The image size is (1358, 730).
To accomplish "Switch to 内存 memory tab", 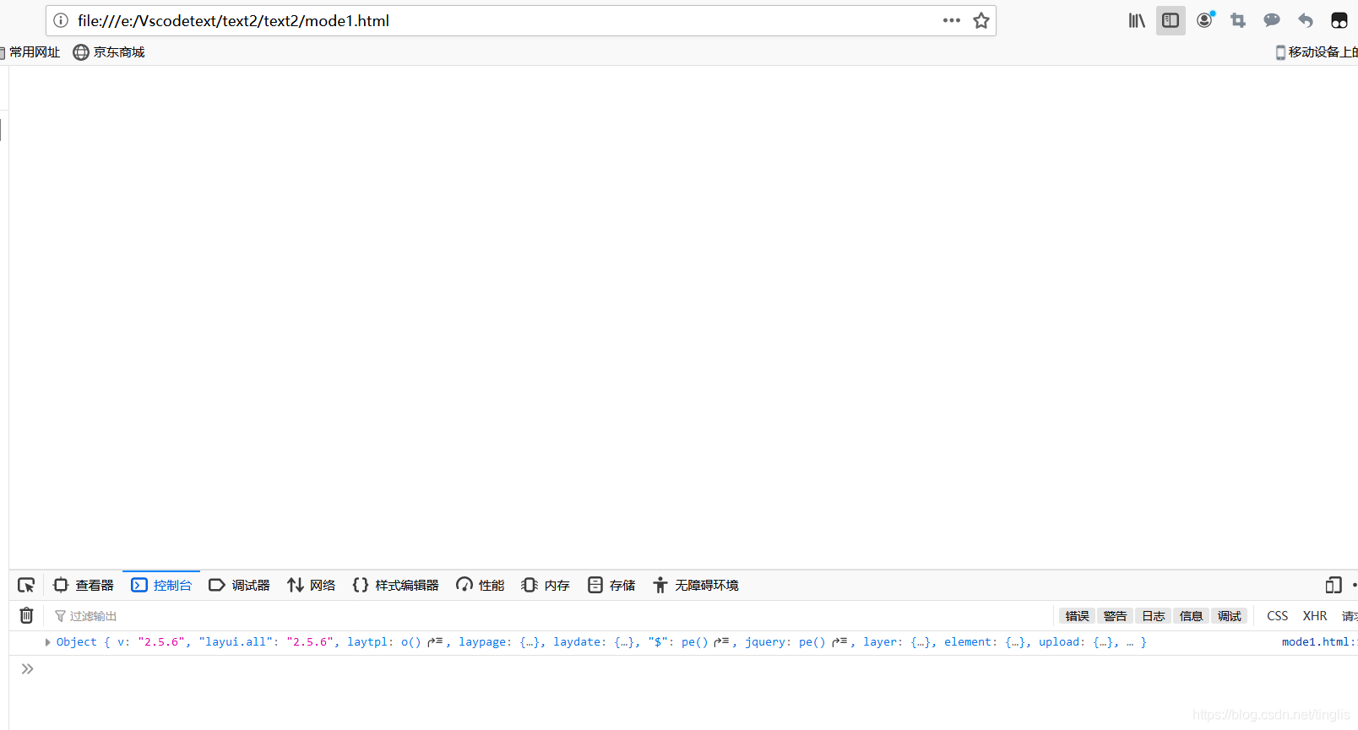I will tap(546, 585).
